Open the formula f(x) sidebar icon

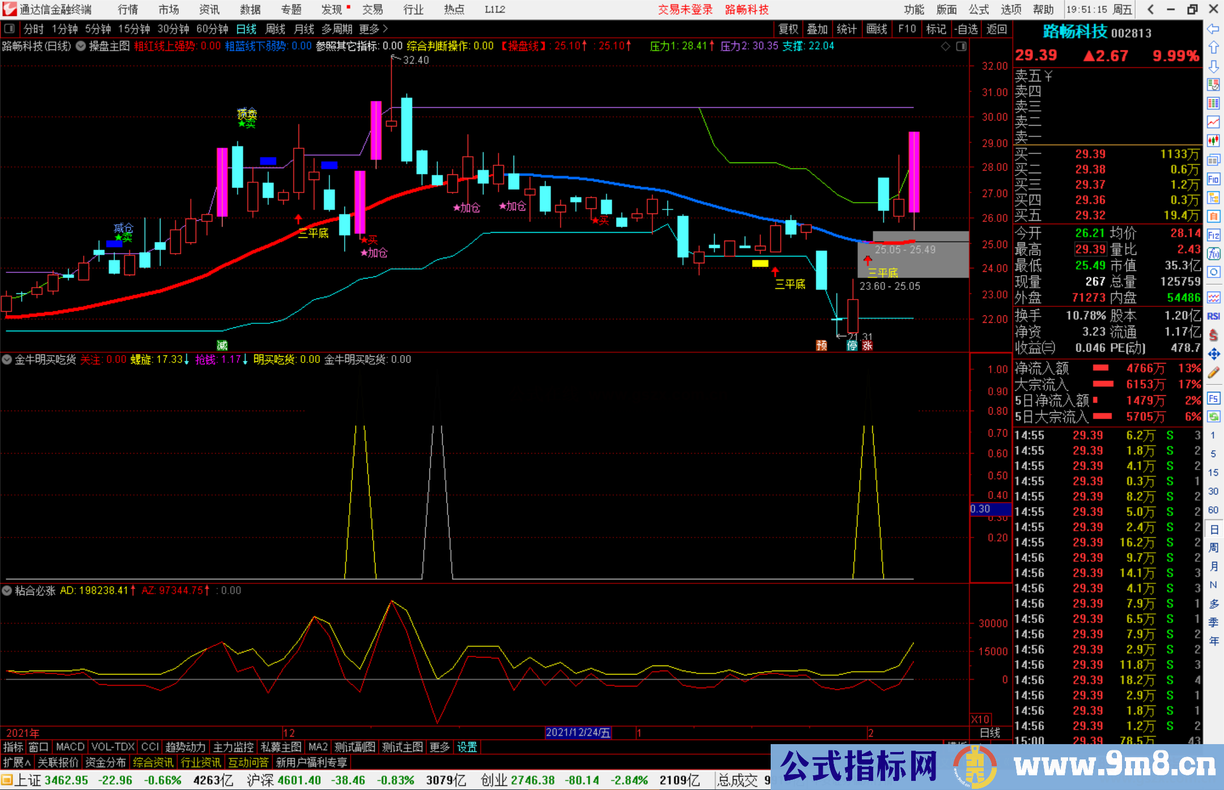(1213, 254)
